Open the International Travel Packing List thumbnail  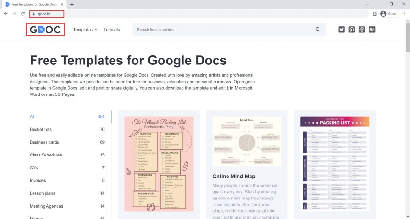[335, 164]
